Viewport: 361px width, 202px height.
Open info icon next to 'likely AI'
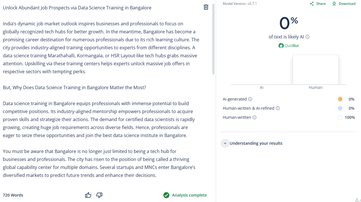coord(307,37)
